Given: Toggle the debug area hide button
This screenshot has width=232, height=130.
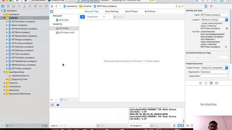Looking at the screenshot, I should click(52, 105).
